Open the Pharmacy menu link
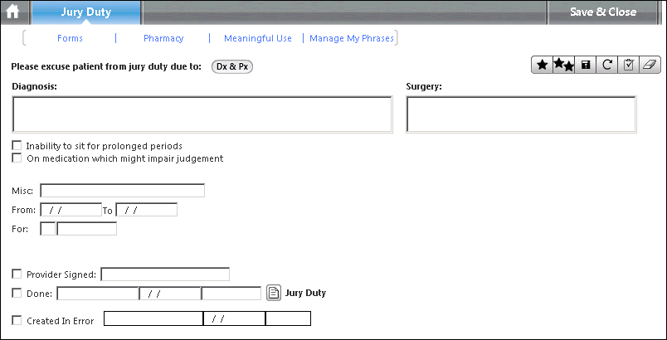Viewport: 667px width, 340px height. [x=163, y=38]
